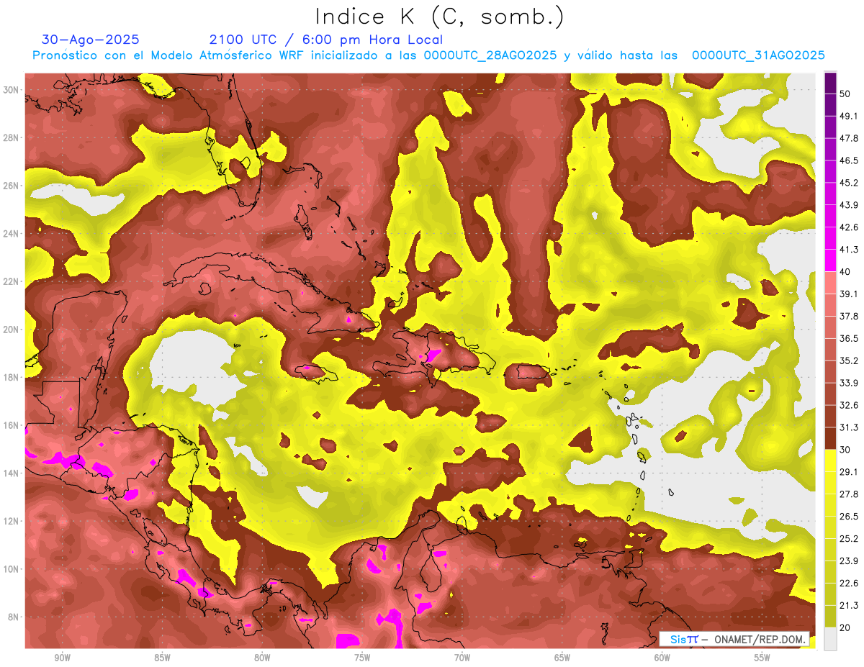Click the legend value '21.3'

(x=849, y=606)
